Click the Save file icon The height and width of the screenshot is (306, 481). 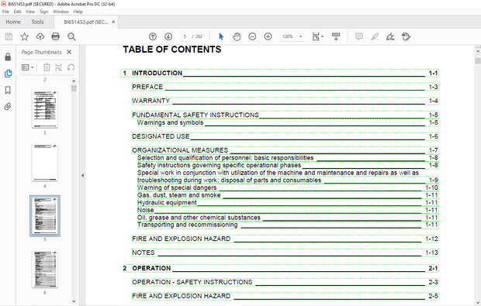[9, 36]
